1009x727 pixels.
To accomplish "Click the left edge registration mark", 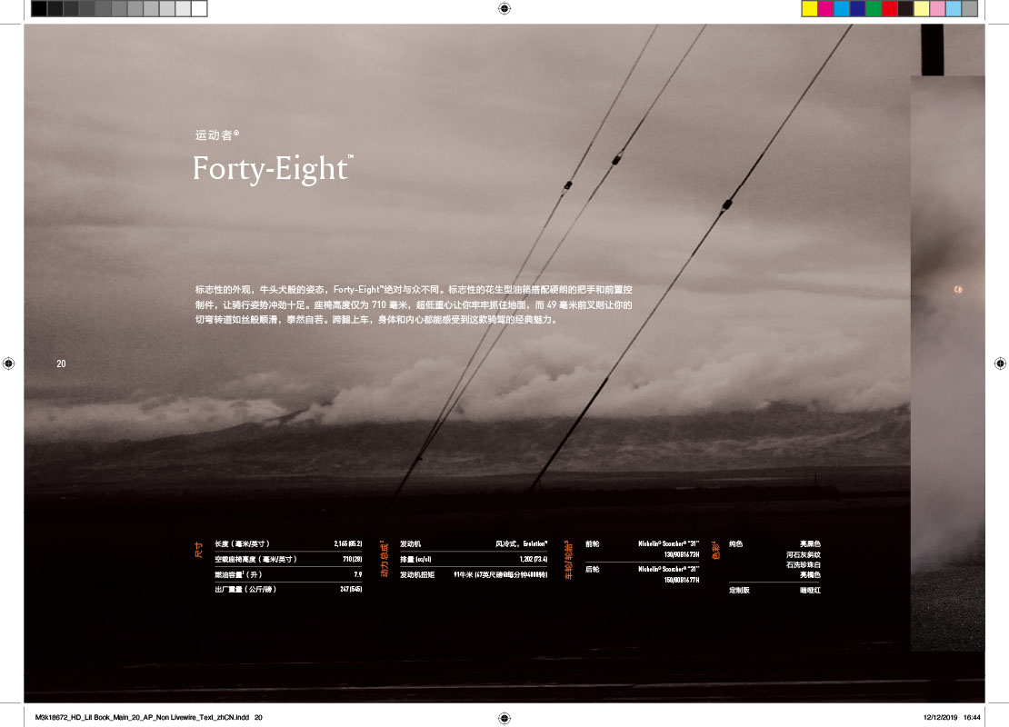I will [8, 363].
